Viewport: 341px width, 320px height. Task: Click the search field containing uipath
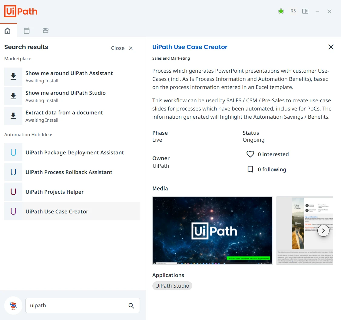[83, 305]
